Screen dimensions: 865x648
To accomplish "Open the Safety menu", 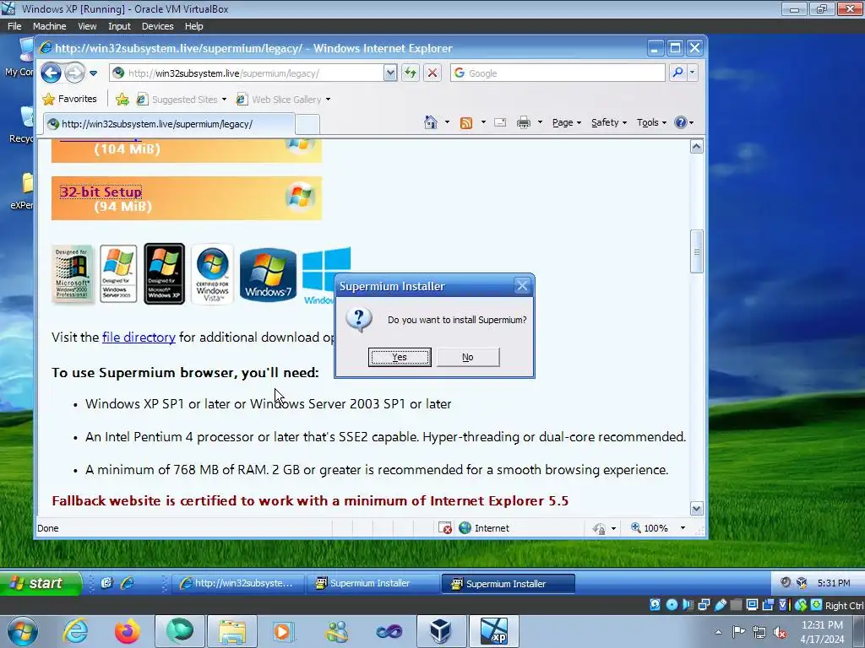I will (608, 122).
